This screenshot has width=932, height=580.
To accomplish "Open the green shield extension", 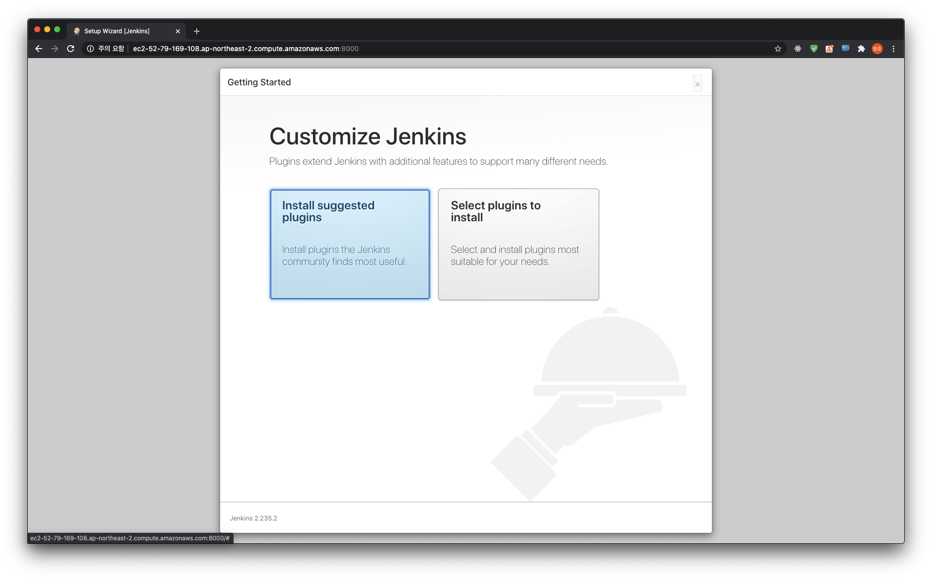I will coord(814,49).
